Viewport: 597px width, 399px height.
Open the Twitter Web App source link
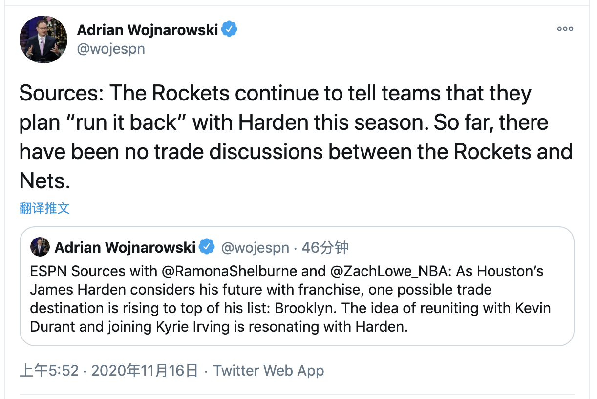pyautogui.click(x=269, y=371)
